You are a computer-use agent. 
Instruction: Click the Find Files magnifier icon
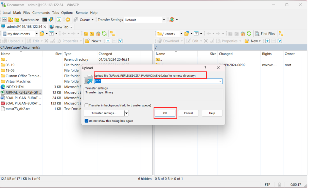pos(257,34)
